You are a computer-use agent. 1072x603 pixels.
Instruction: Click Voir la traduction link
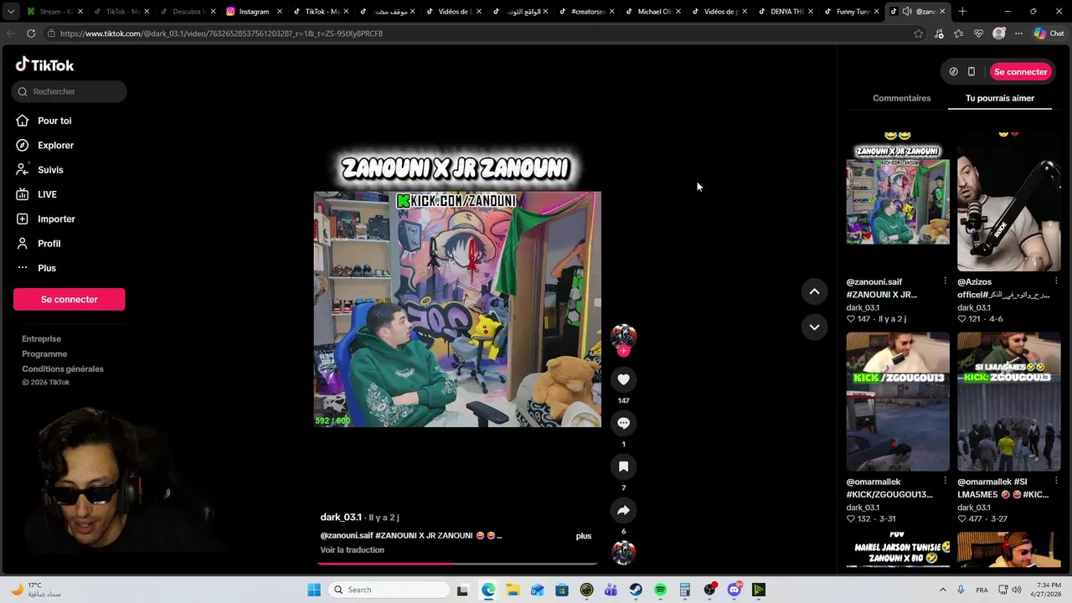[352, 550]
